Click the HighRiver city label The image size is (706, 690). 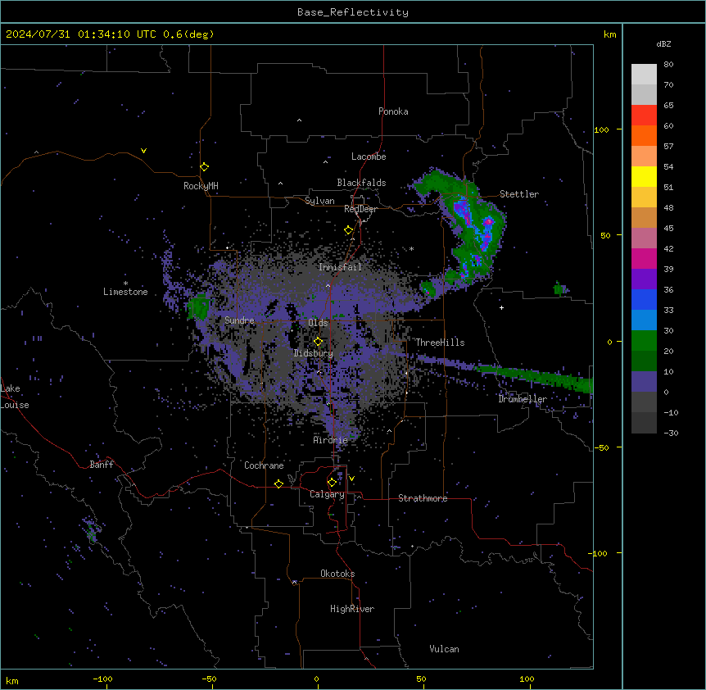tap(352, 609)
